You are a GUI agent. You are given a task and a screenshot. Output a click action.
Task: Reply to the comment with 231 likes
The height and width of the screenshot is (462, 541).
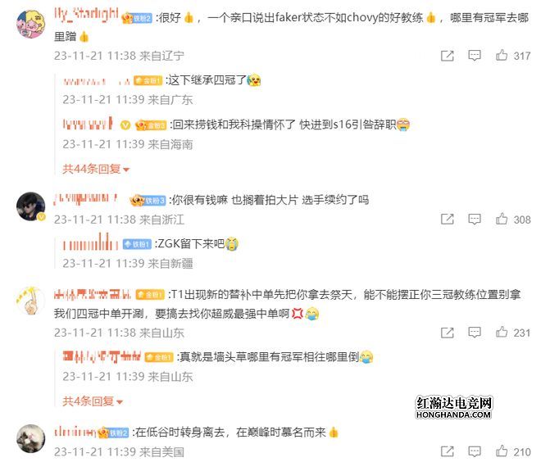pyautogui.click(x=475, y=333)
